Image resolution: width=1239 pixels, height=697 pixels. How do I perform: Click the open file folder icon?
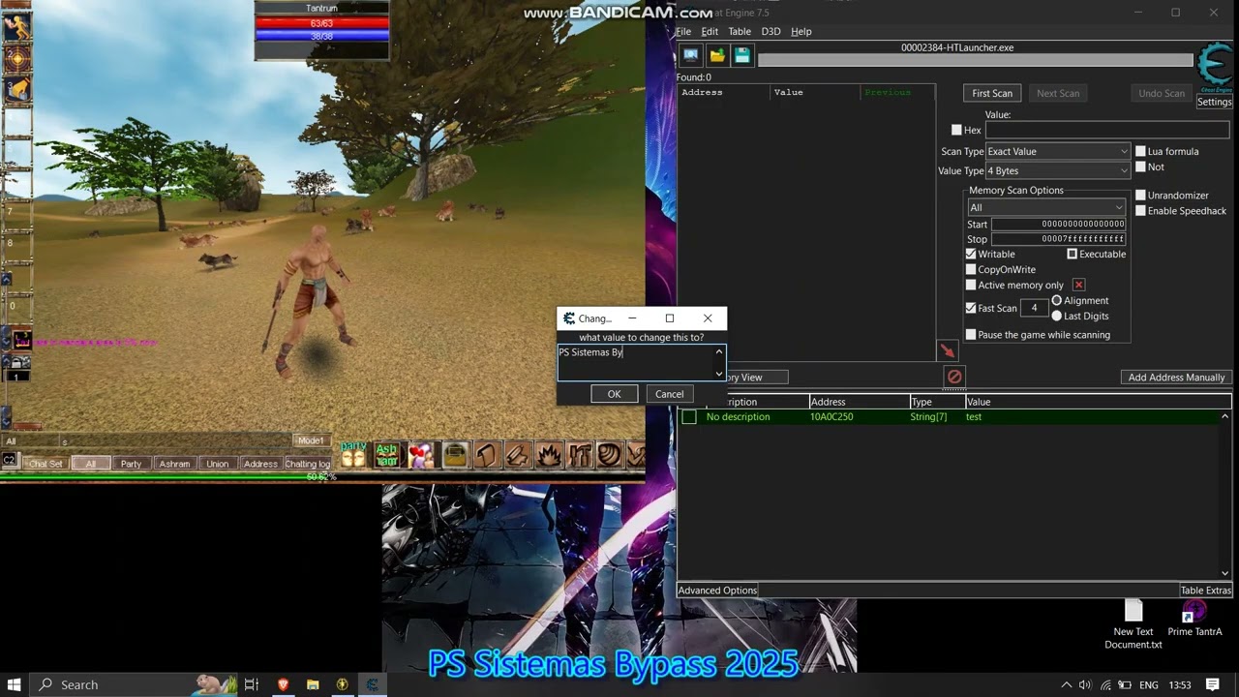pyautogui.click(x=716, y=56)
